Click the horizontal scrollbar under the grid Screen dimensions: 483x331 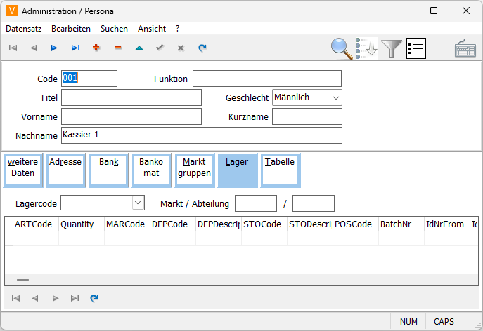pyautogui.click(x=23, y=279)
